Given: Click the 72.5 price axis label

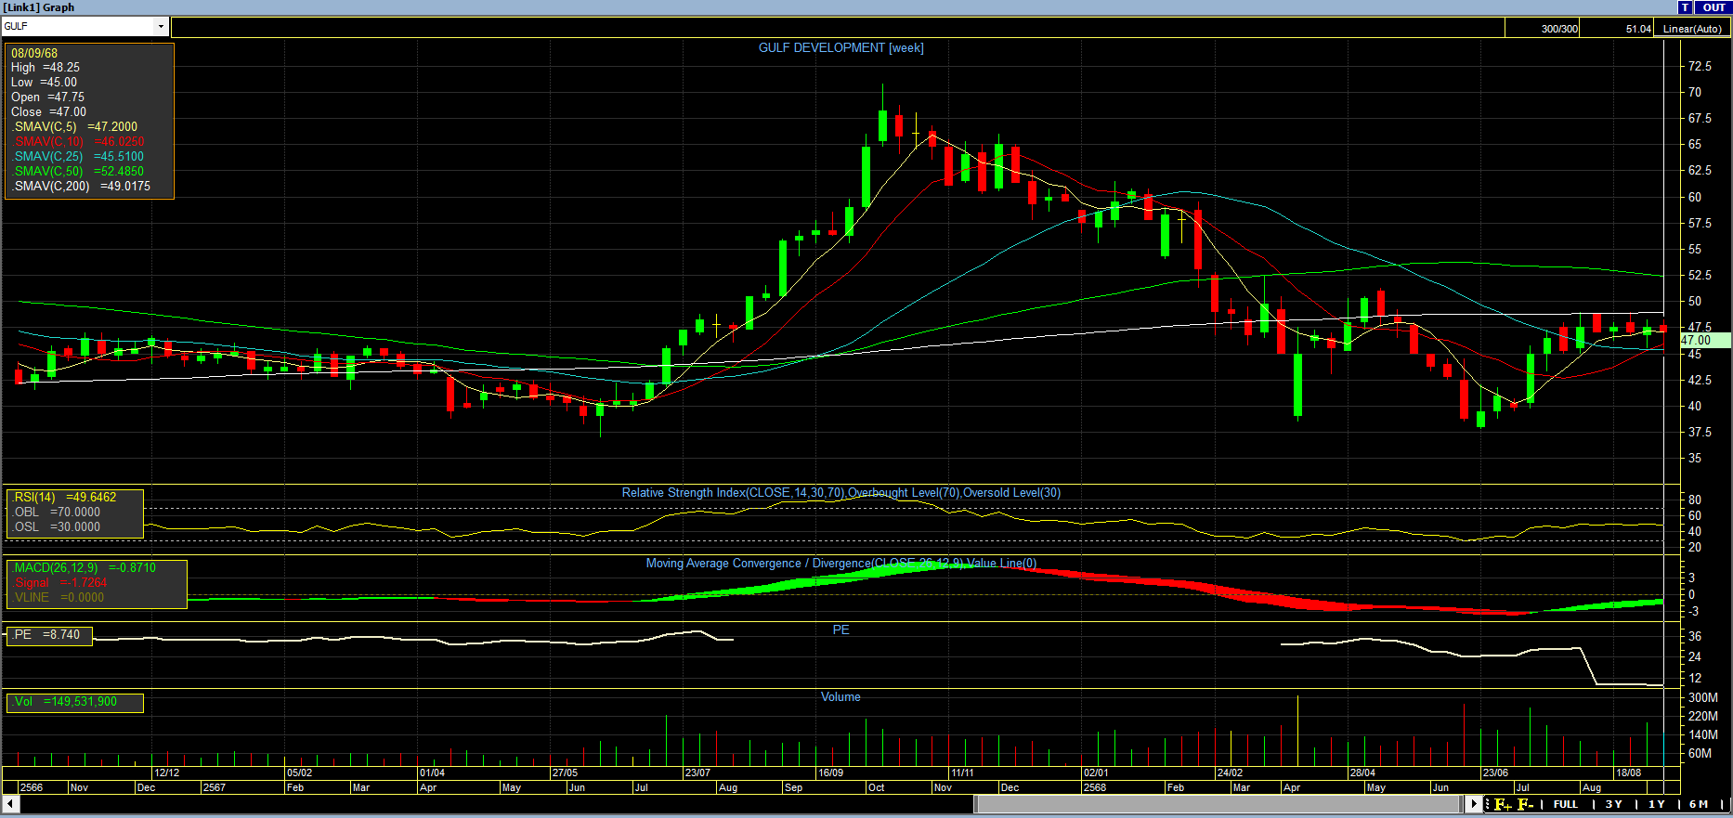Looking at the screenshot, I should point(1700,66).
